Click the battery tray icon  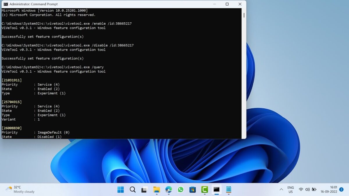(x=314, y=190)
